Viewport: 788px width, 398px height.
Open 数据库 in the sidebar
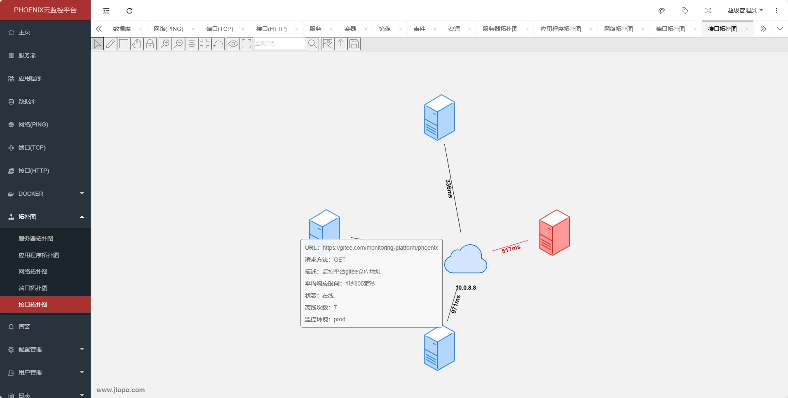coord(45,101)
